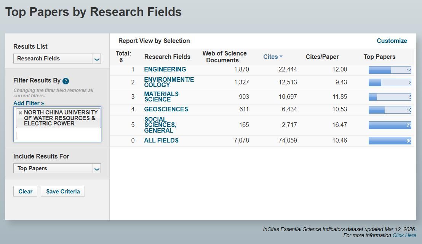Image resolution: width=422 pixels, height=244 pixels.
Task: Click the Save Criteria button
Action: click(x=63, y=191)
